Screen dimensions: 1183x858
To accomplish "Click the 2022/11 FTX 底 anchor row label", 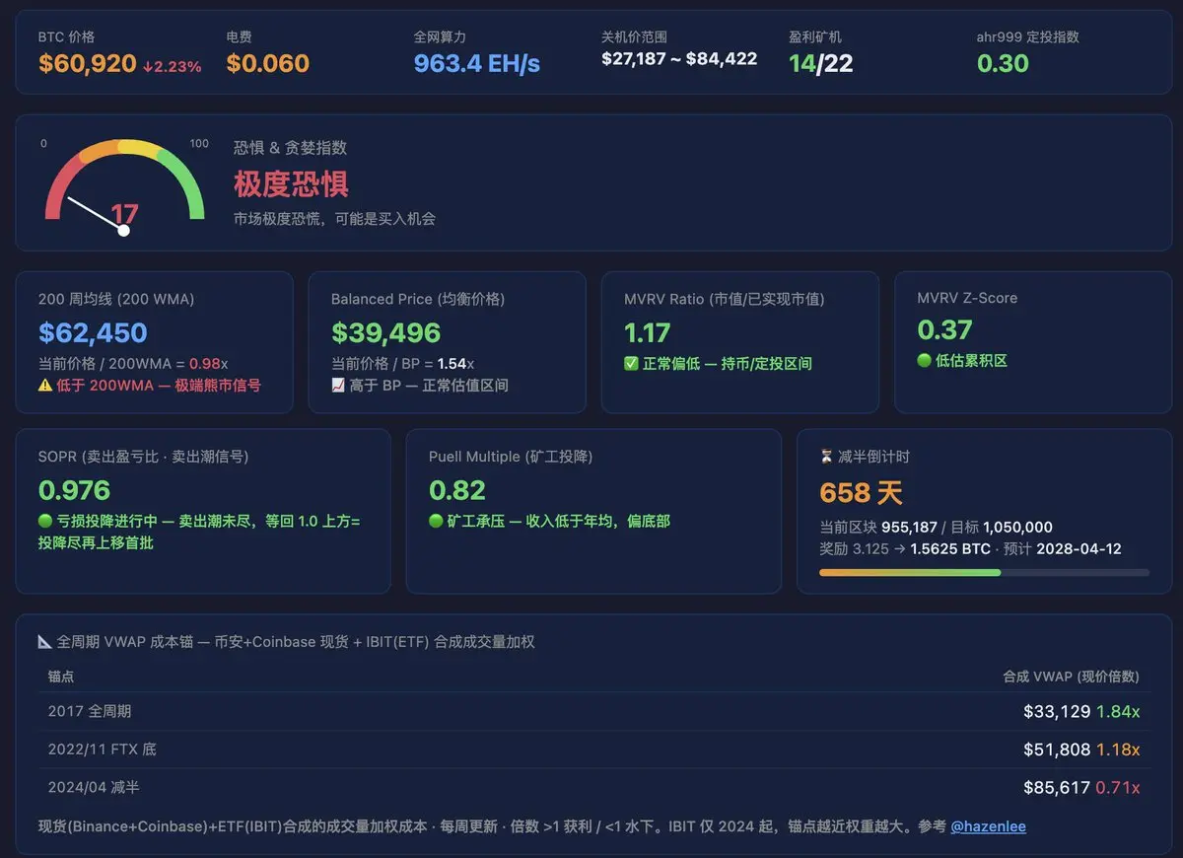I will click(102, 750).
